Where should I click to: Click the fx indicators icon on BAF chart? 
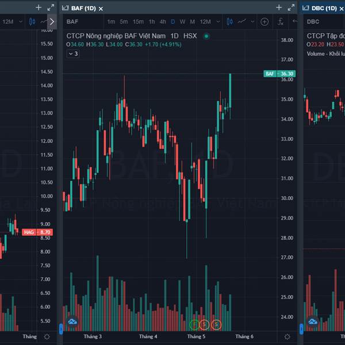(280, 22)
